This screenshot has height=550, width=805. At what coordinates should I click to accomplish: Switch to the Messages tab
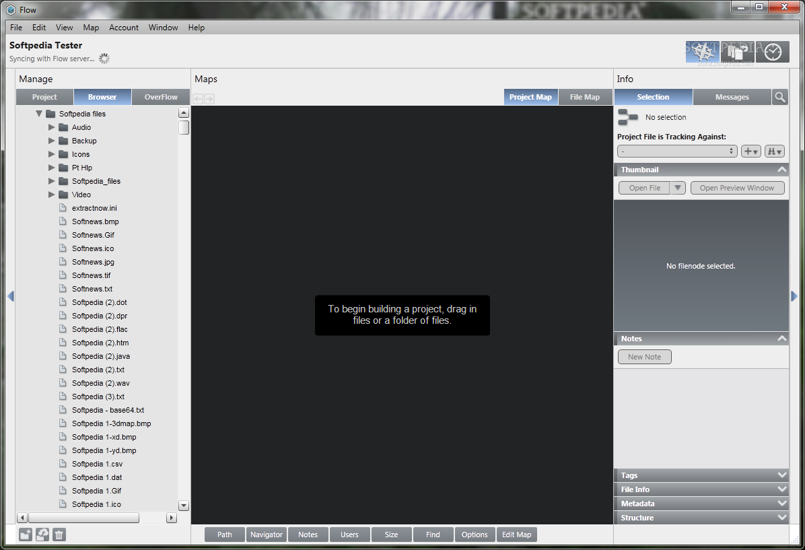tap(732, 97)
